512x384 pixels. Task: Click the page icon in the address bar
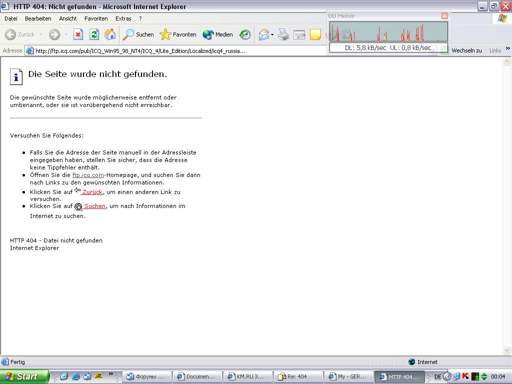pos(29,51)
